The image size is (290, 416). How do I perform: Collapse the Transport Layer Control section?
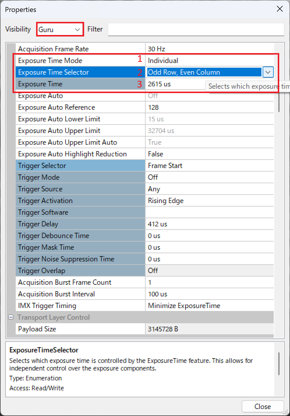coord(11,317)
